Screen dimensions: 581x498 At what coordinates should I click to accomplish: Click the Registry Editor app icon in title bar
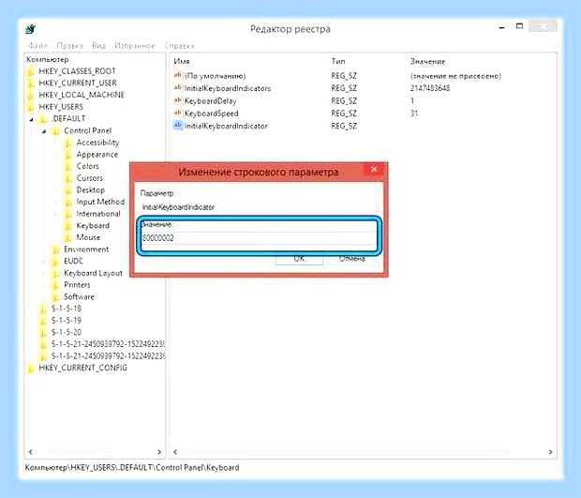pos(31,29)
